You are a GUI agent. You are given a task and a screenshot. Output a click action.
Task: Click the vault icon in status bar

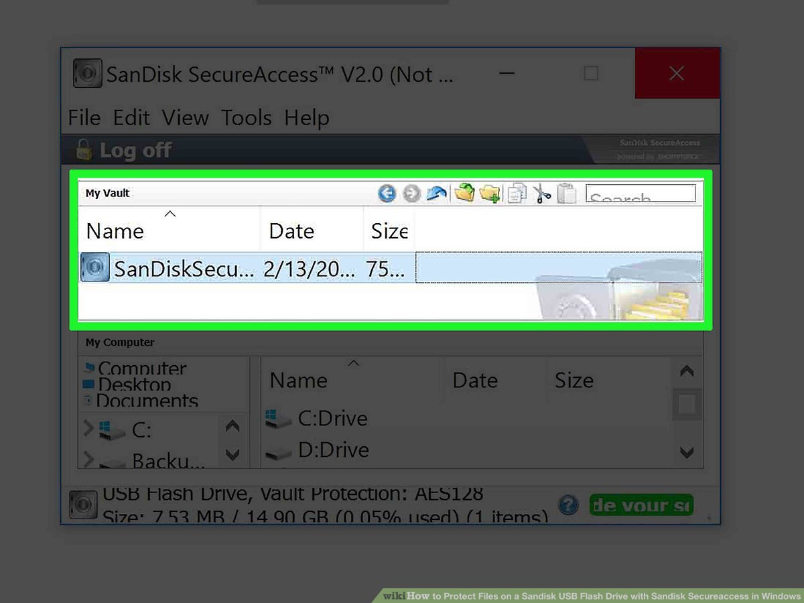point(84,506)
